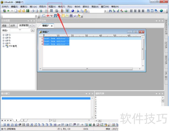
Task: Click the Underline U icon in bottom toolbar
Action: pyautogui.click(x=16, y=125)
